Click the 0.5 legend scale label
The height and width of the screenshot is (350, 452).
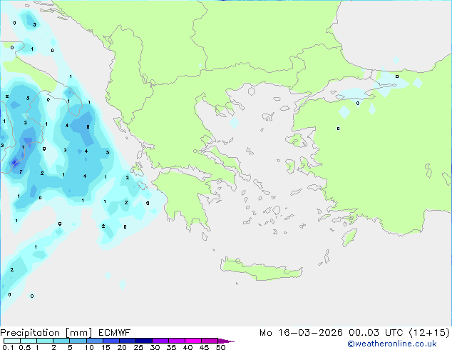point(25,347)
